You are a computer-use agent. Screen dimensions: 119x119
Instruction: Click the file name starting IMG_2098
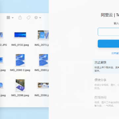coord(42,95)
